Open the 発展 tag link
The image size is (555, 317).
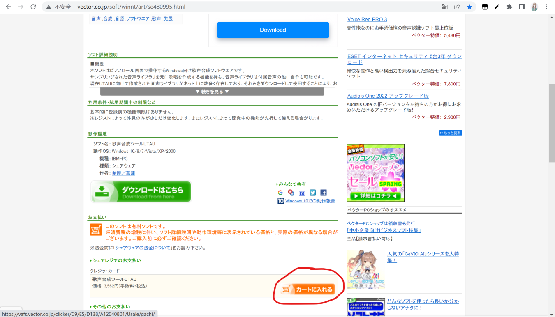(168, 19)
